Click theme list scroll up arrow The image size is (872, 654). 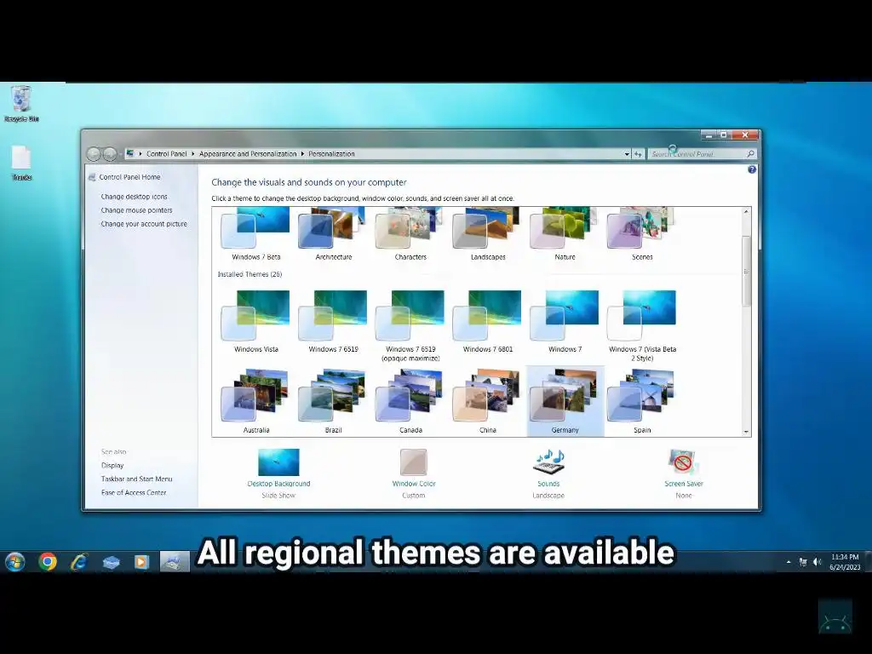746,212
